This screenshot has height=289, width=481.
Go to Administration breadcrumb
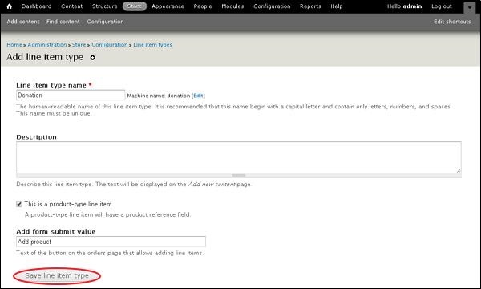[x=47, y=45]
